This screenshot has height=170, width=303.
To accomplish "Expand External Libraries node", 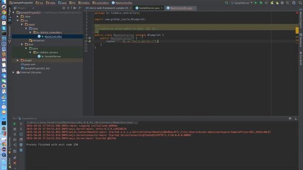I will point(14,72).
